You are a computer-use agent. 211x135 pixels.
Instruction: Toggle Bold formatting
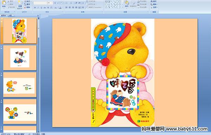(x=35, y=8)
